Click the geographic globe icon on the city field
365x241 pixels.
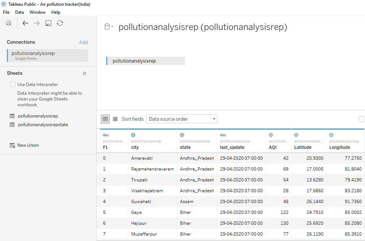click(x=133, y=135)
